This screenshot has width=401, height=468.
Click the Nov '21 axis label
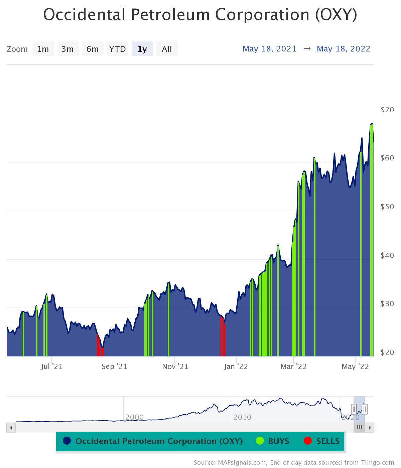(x=175, y=367)
